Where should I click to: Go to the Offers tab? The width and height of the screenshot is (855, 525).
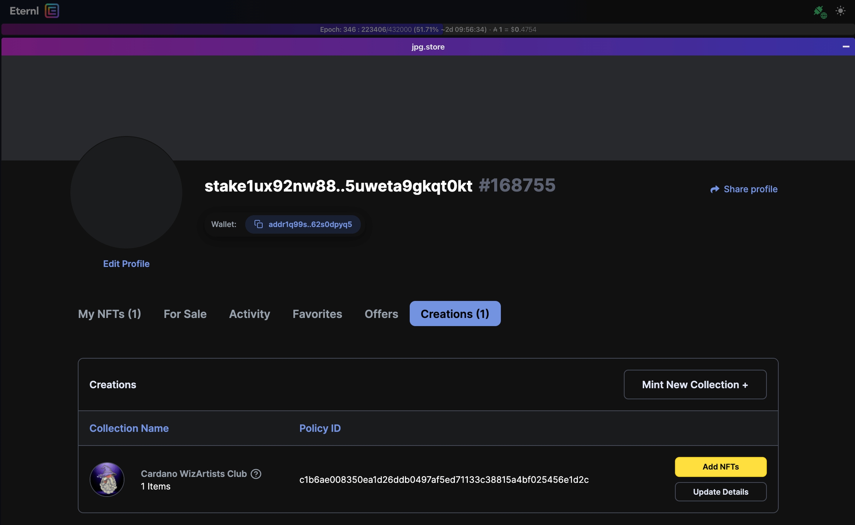(x=381, y=314)
